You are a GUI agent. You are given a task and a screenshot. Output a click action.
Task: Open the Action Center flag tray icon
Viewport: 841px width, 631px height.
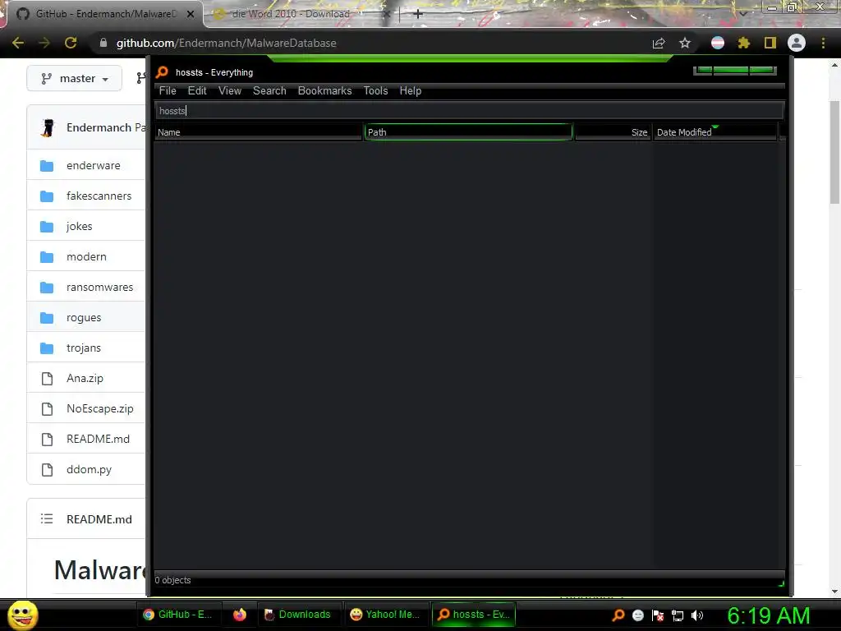pos(658,615)
